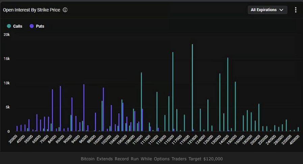The height and width of the screenshot is (164, 303).
Task: Select the put bar at 100000 strike
Action: pos(103,109)
